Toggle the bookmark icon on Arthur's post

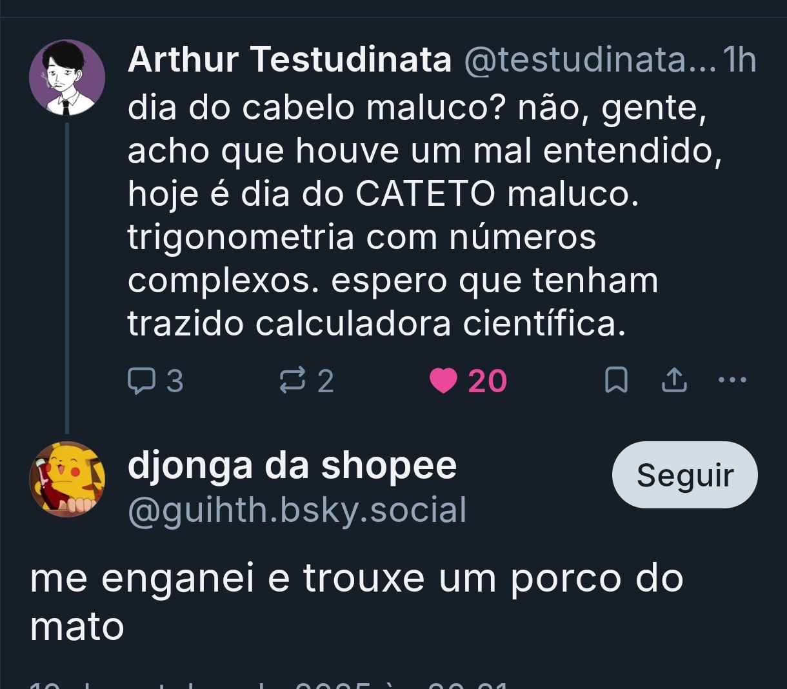pyautogui.click(x=616, y=381)
